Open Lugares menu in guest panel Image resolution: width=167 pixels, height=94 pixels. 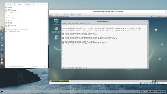61,16
